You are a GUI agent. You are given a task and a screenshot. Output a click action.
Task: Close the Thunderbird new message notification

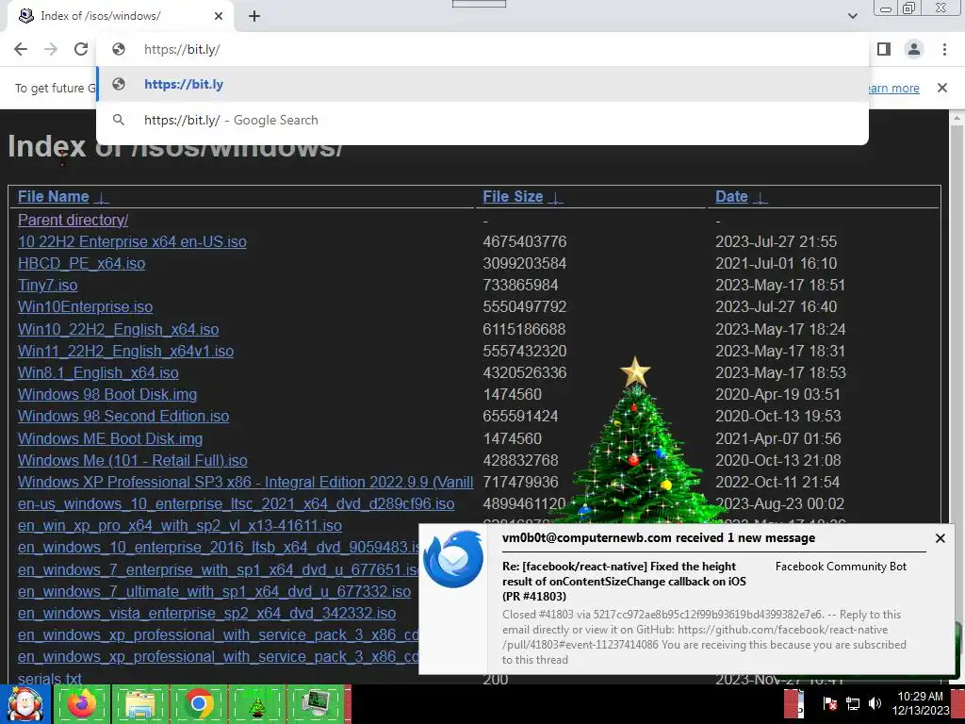(x=940, y=538)
